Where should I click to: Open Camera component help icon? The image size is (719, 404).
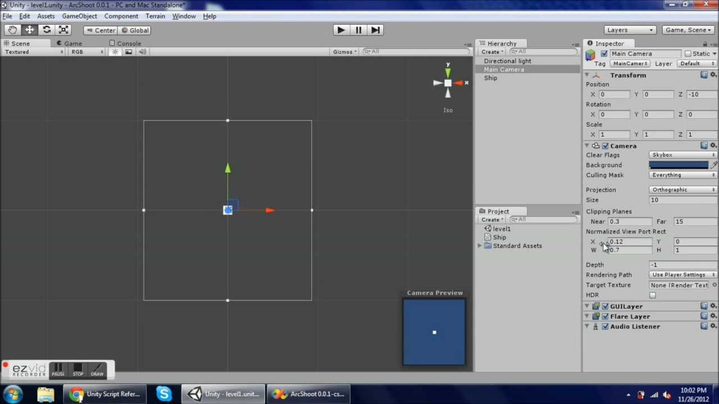click(x=704, y=146)
